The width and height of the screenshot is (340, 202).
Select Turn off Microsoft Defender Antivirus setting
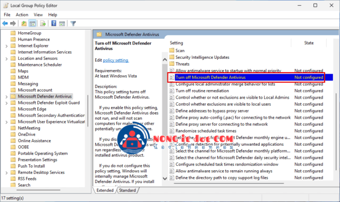point(251,77)
